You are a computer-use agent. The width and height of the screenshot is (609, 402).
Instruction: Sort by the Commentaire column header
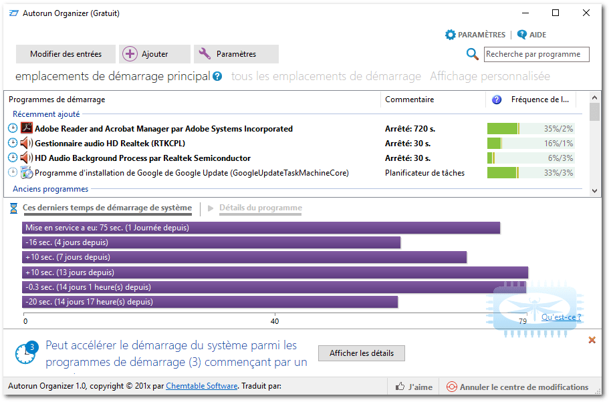[409, 99]
